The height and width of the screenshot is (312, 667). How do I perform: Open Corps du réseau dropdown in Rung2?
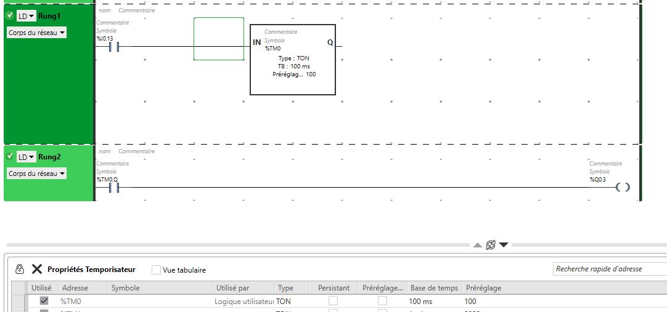36,174
